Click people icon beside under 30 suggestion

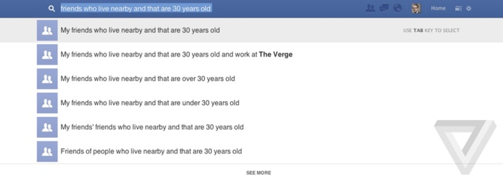[x=47, y=103]
